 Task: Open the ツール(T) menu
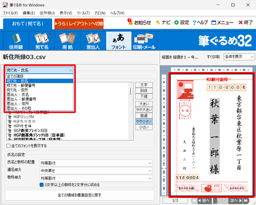(x=83, y=13)
